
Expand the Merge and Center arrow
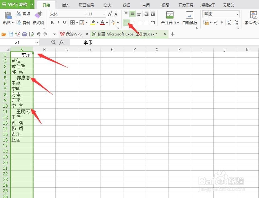tap(178, 23)
